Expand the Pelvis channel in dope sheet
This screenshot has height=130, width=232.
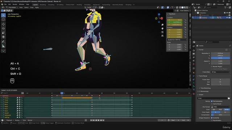pos(1,98)
